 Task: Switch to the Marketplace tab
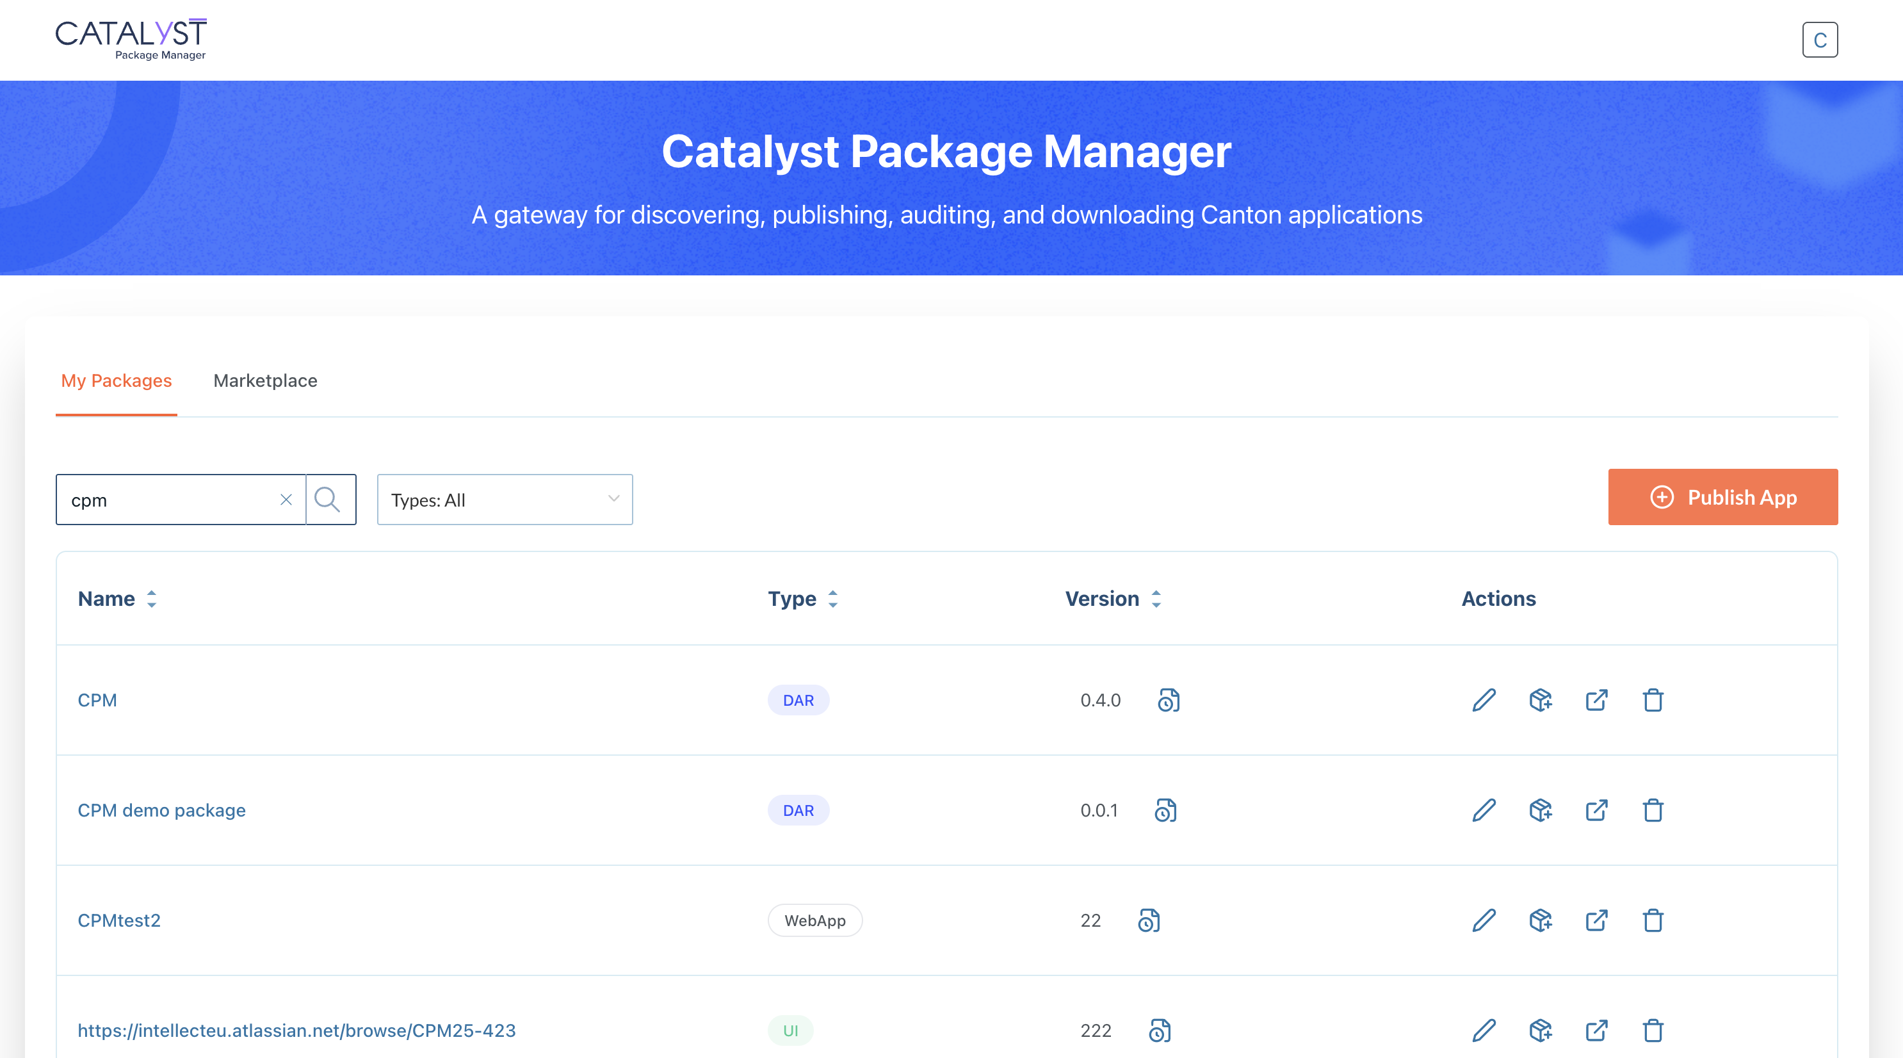tap(264, 381)
